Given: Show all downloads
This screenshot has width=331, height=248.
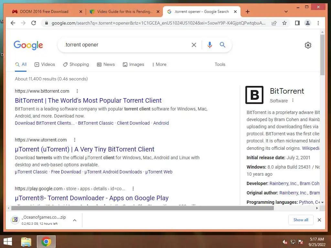Looking at the screenshot, I should (301, 220).
